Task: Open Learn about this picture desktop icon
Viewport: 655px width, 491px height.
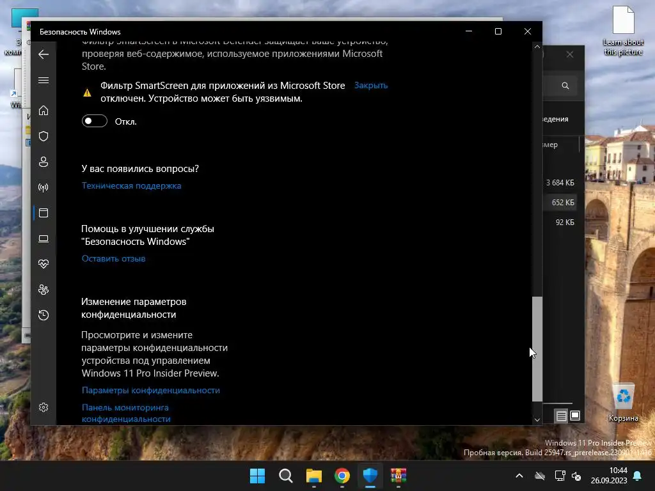Action: point(623,31)
